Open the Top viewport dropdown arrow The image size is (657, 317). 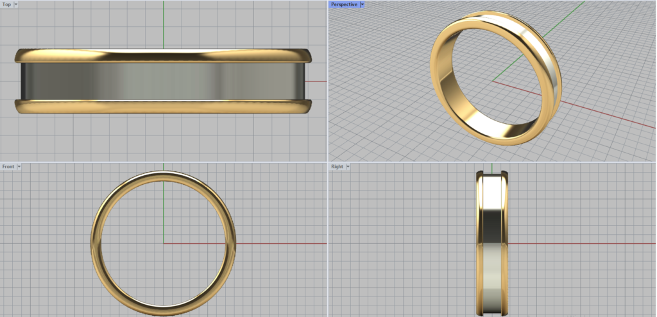tap(15, 4)
